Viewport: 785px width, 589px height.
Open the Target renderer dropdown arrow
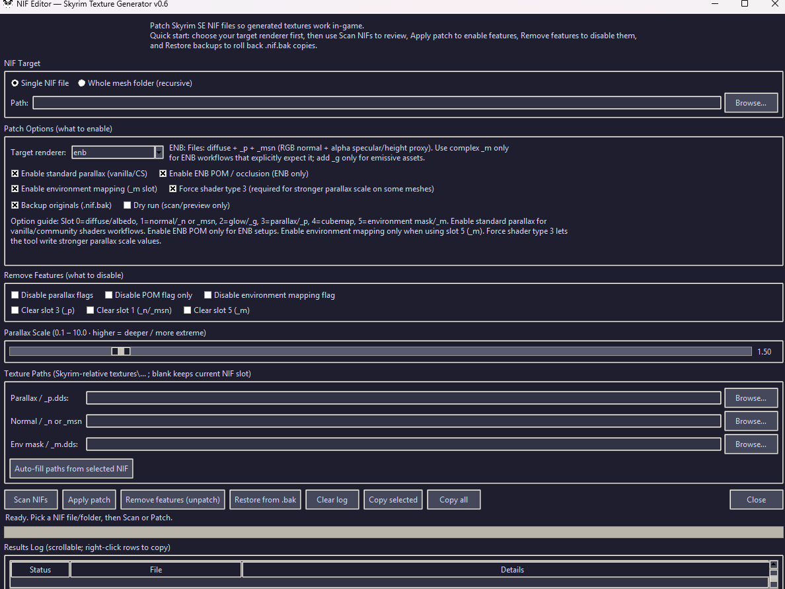[159, 152]
